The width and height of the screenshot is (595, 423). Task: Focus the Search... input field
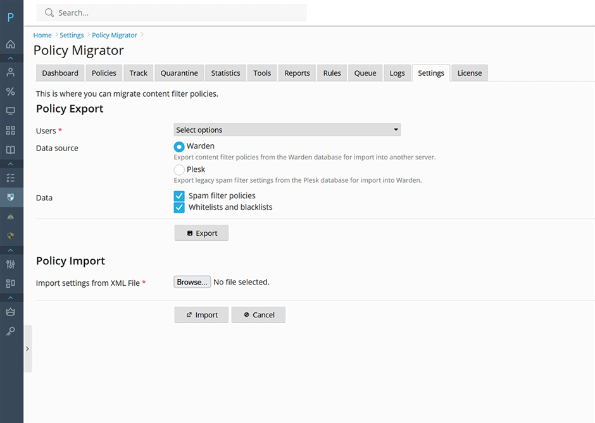[172, 13]
